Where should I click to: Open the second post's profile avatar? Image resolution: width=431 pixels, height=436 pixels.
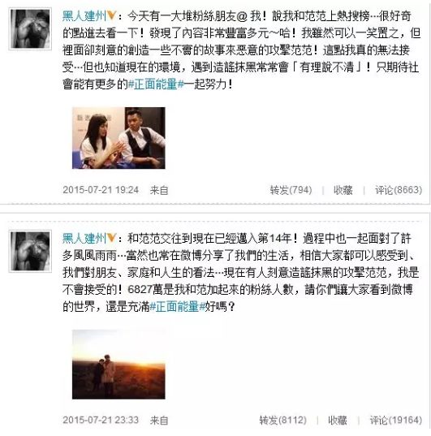click(x=30, y=251)
